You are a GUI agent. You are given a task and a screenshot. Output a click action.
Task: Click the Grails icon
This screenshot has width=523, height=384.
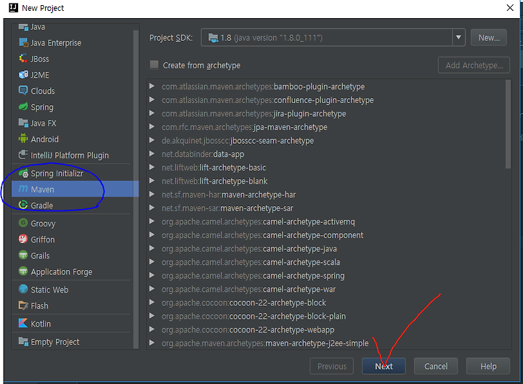tap(23, 255)
